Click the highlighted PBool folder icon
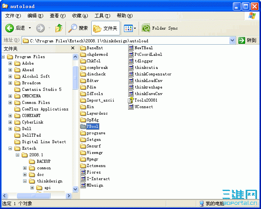This screenshot has width=261, height=209. click(x=83, y=127)
